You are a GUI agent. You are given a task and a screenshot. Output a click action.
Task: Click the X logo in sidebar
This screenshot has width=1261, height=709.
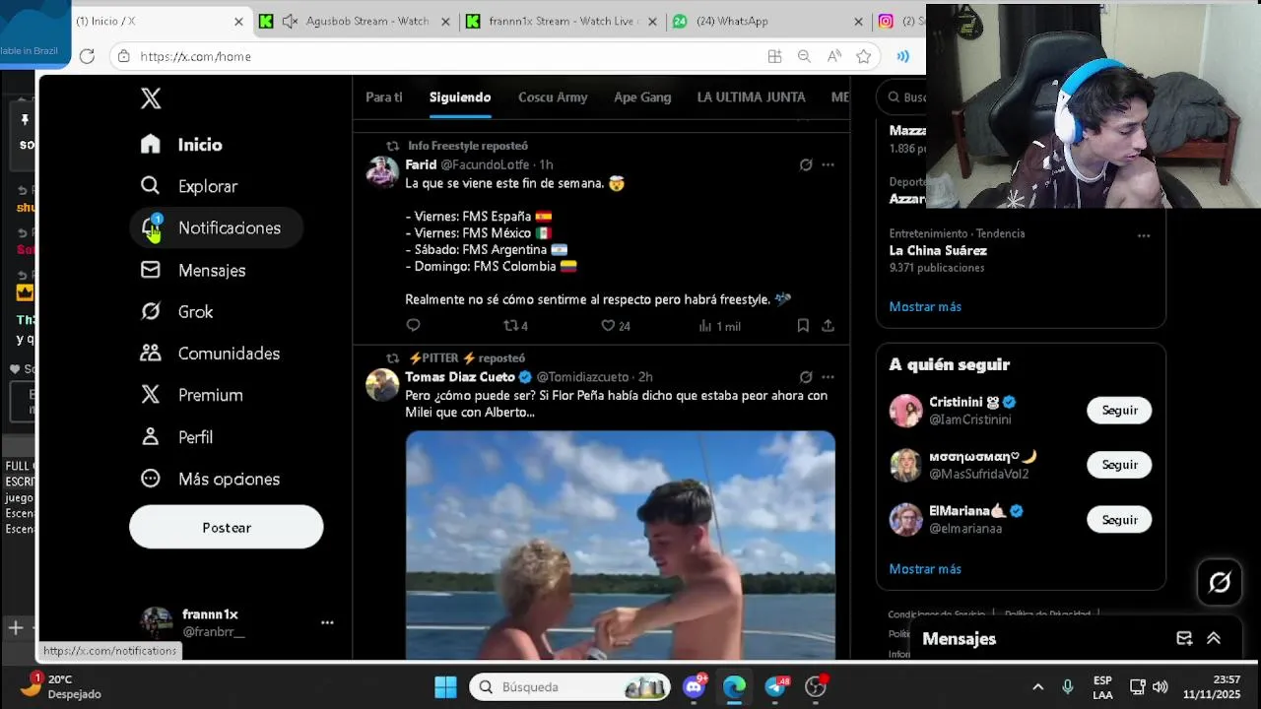coord(151,97)
